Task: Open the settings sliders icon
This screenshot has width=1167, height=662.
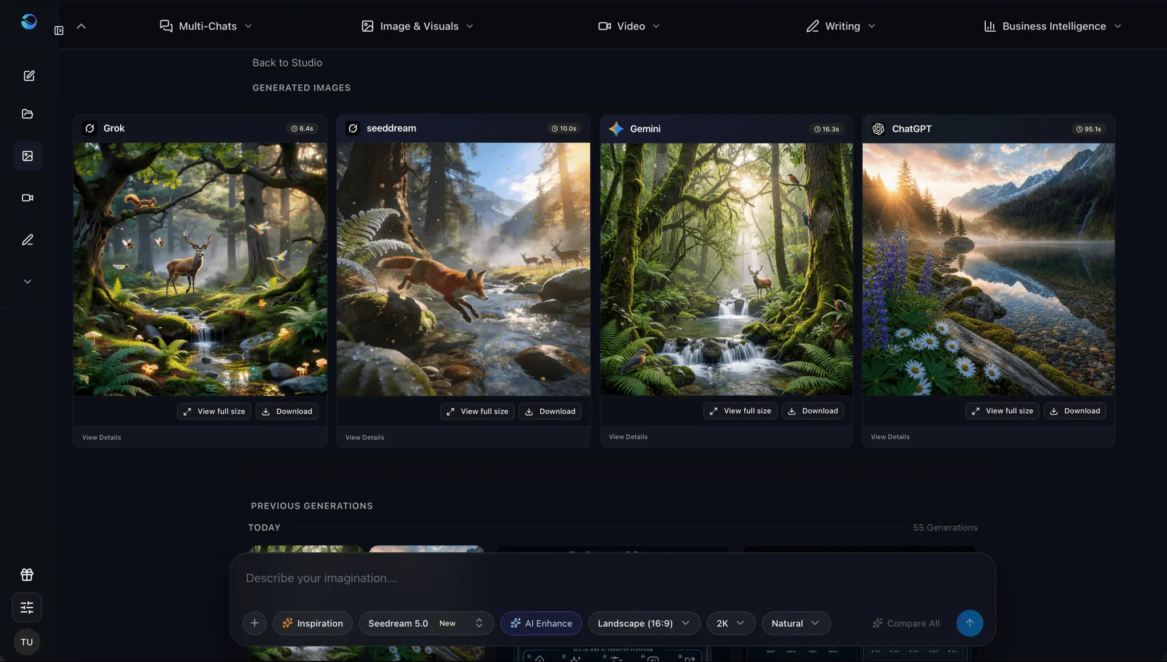Action: coord(27,607)
